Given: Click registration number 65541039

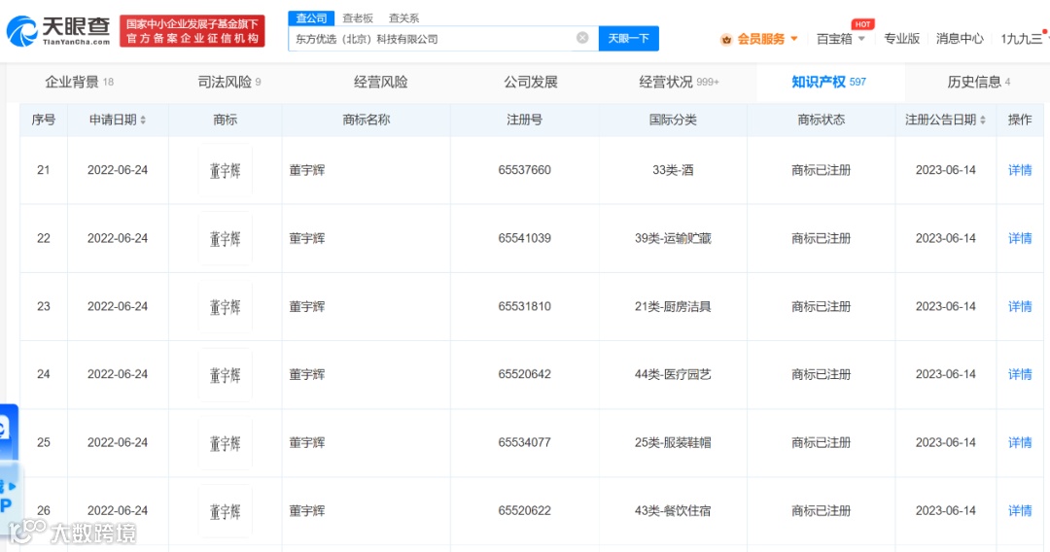Looking at the screenshot, I should (524, 238).
